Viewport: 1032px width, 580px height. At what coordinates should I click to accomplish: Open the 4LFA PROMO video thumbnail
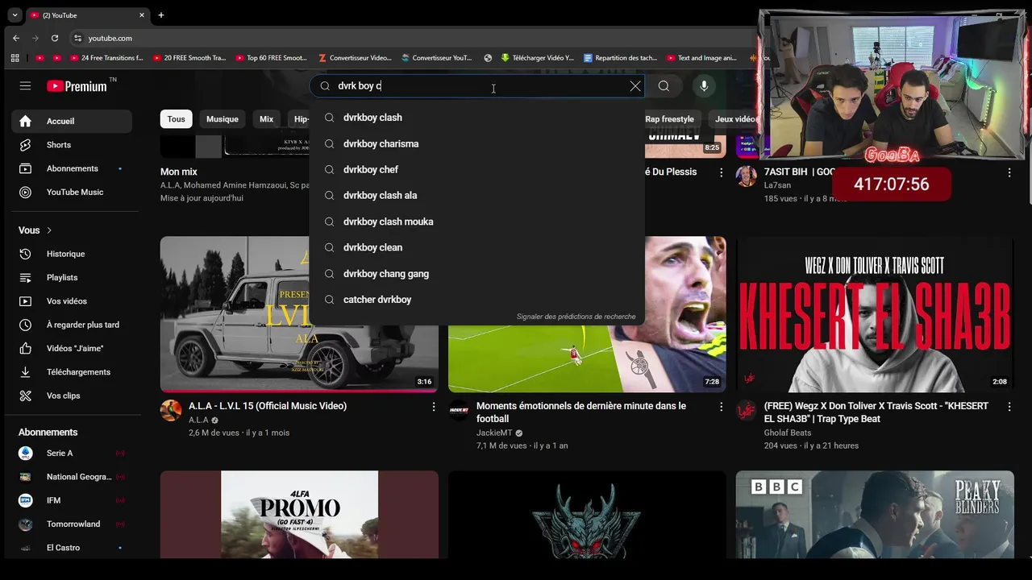pyautogui.click(x=299, y=514)
